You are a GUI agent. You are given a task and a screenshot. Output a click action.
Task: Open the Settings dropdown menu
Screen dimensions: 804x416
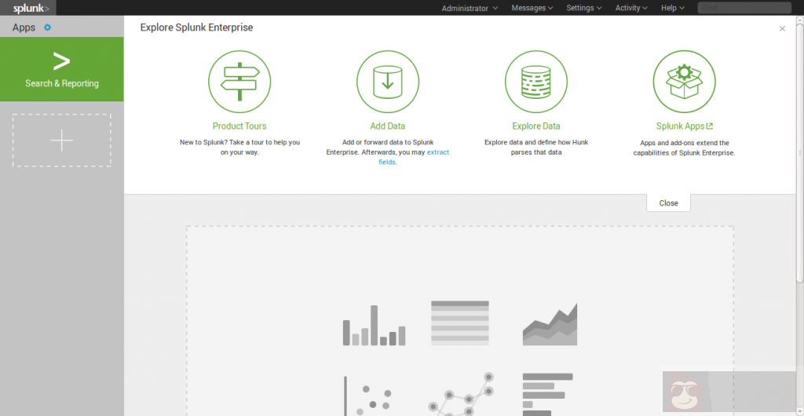pos(584,8)
